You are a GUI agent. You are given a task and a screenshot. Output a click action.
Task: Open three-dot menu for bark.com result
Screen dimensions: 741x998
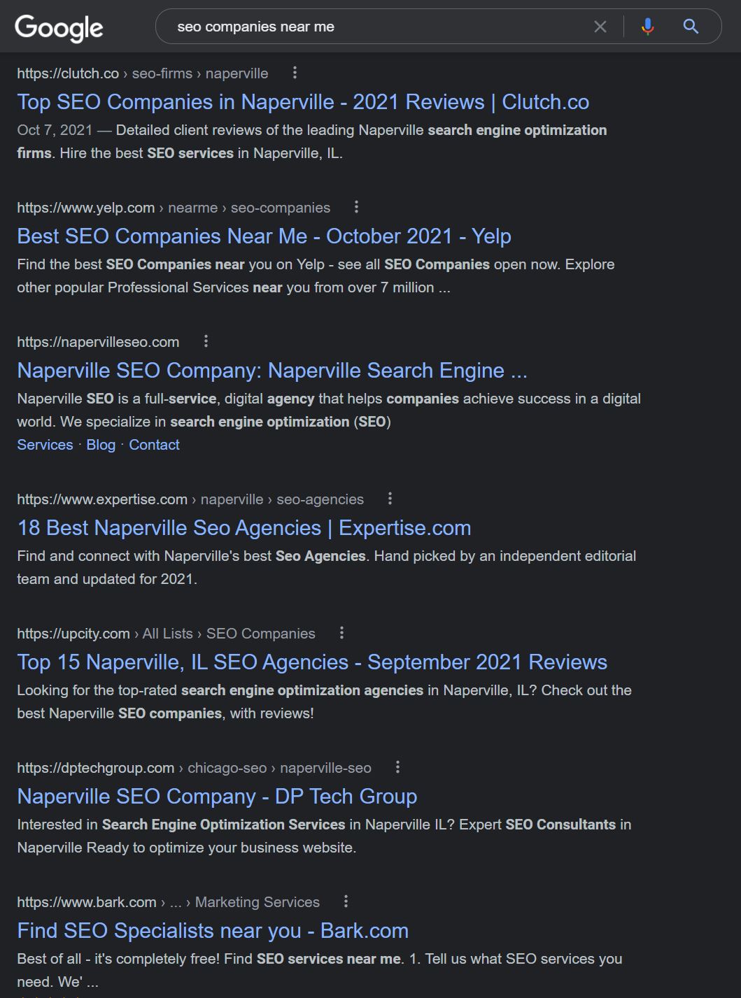(346, 901)
